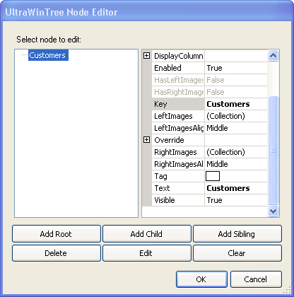
Task: Select the disabled HasLeftImages property
Action: 178,80
